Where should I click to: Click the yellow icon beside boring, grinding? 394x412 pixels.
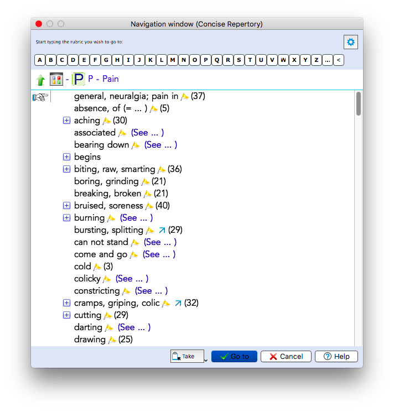pos(146,181)
